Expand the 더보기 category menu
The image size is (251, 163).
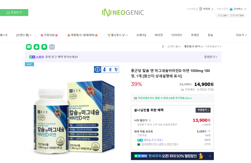click(x=241, y=35)
